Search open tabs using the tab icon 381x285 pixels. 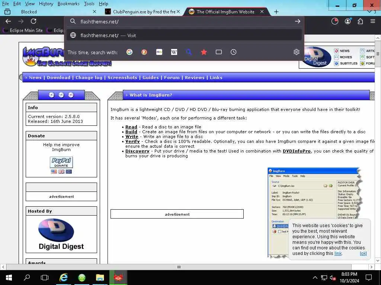[219, 52]
